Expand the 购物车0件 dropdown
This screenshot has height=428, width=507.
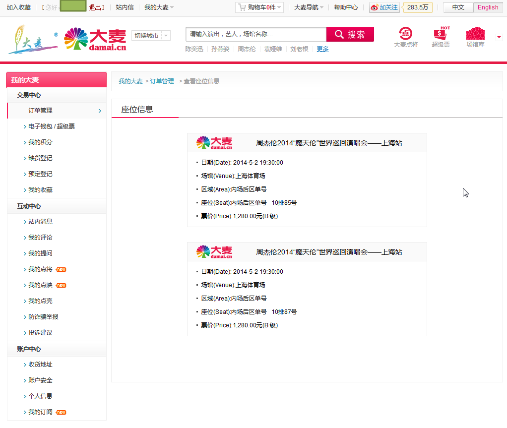pos(259,7)
